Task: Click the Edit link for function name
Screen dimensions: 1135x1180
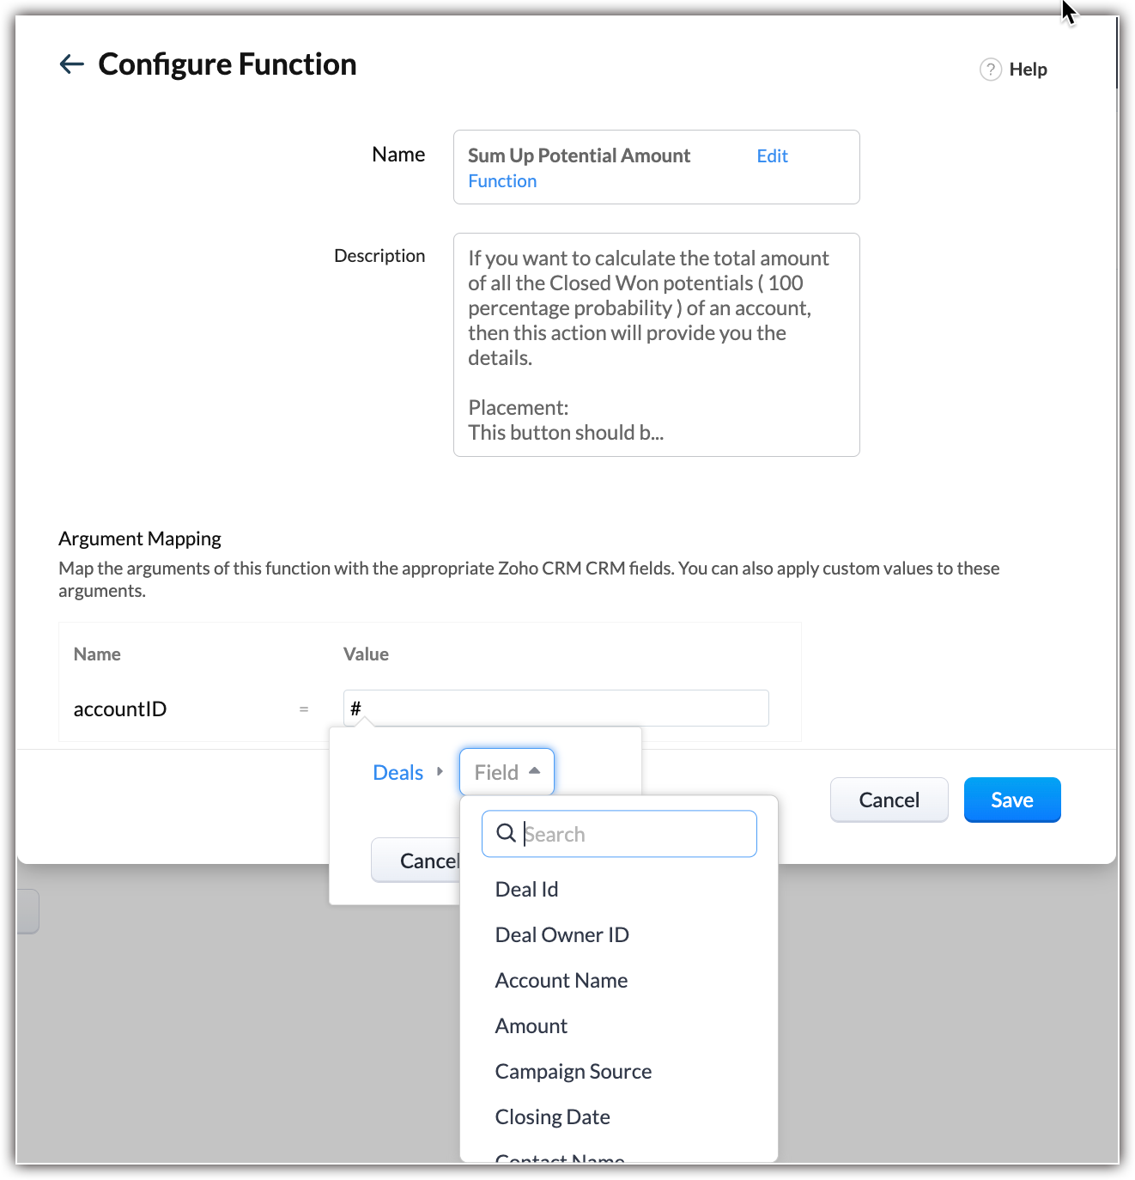Action: pyautogui.click(x=772, y=156)
